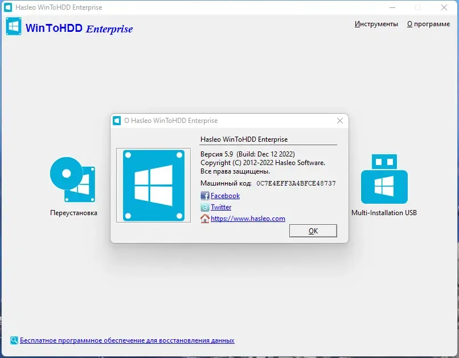The image size is (459, 358).
Task: Close the WinToHDD main window
Action: tap(444, 7)
